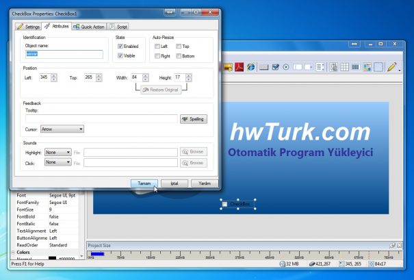Enable Auto-Resize Right checkbox
Image resolution: width=414 pixels, height=280 pixels.
coord(157,56)
